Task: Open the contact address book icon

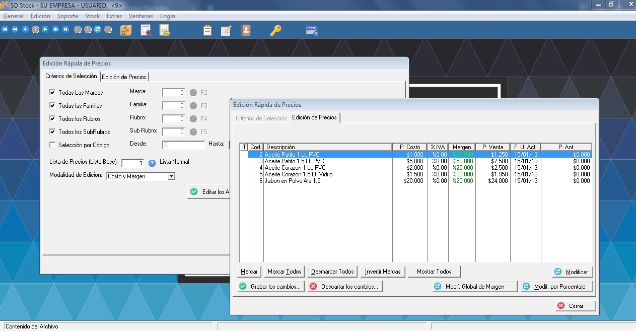Action: tap(246, 30)
